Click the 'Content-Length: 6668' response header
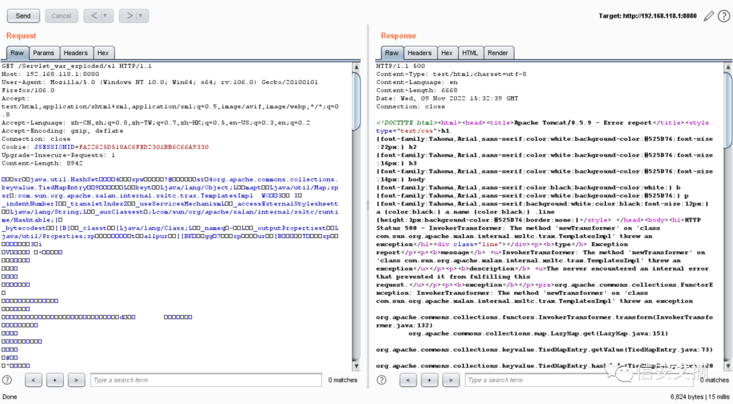The height and width of the screenshot is (404, 733). (417, 91)
